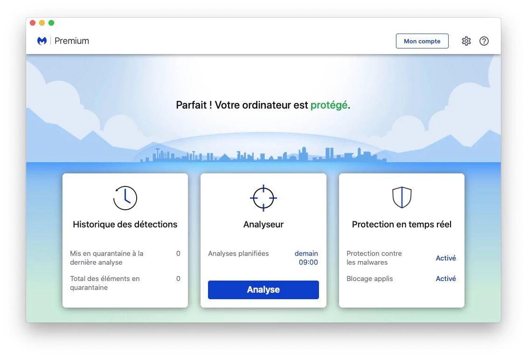This screenshot has width=527, height=357.
Task: Open help via question mark icon
Action: pyautogui.click(x=484, y=41)
